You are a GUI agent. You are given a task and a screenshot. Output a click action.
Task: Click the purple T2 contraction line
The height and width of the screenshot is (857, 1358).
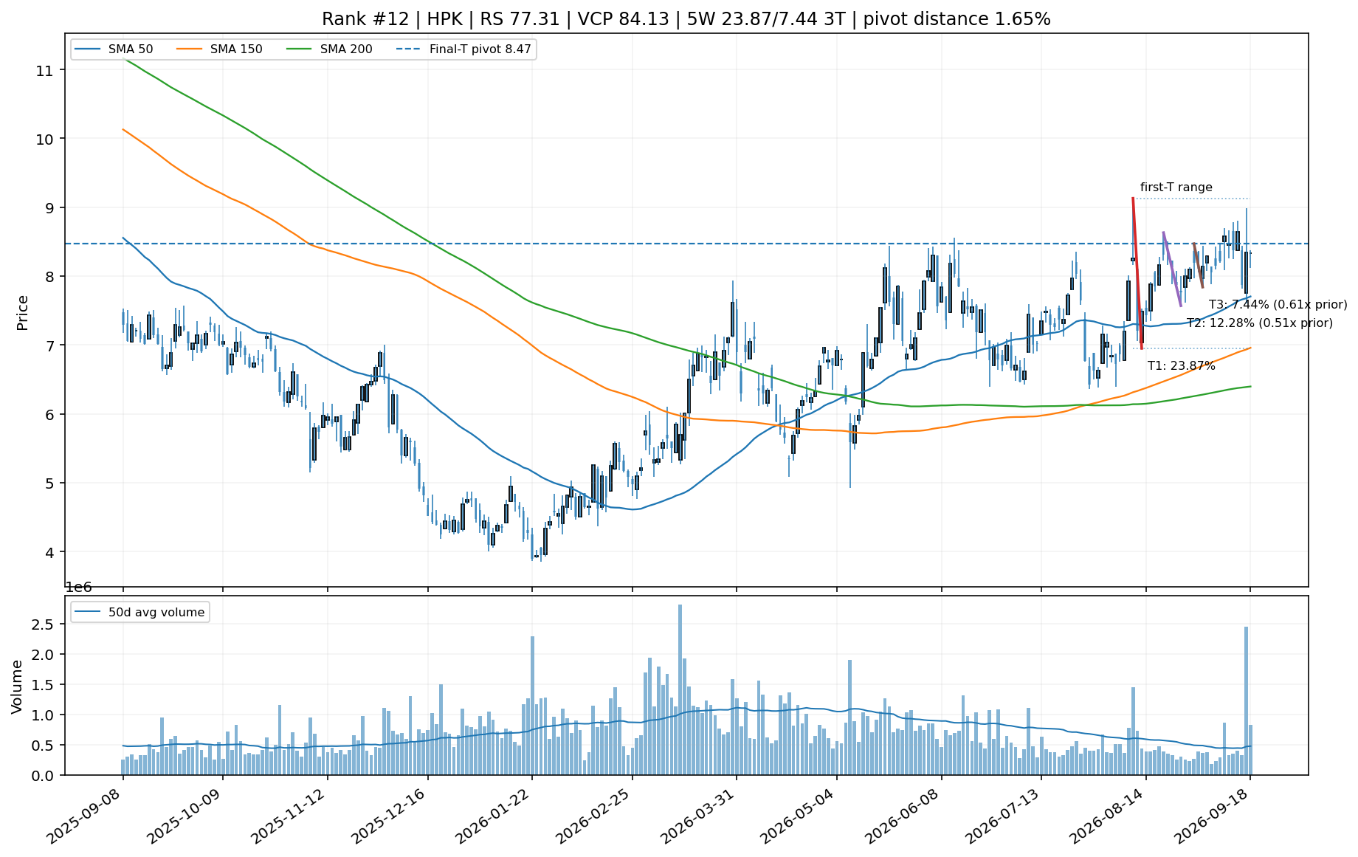click(x=1172, y=269)
